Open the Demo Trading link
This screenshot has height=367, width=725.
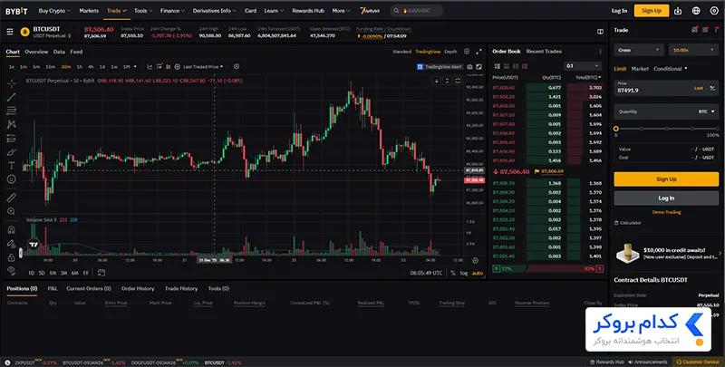(x=666, y=212)
